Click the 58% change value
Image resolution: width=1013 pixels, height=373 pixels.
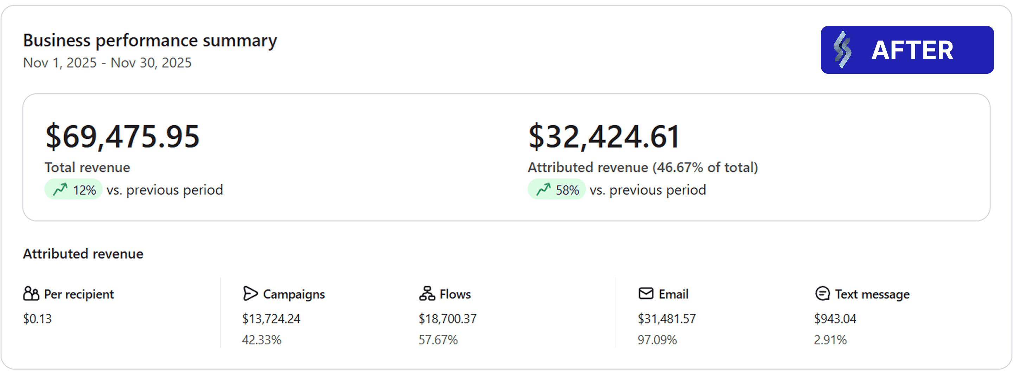point(567,190)
